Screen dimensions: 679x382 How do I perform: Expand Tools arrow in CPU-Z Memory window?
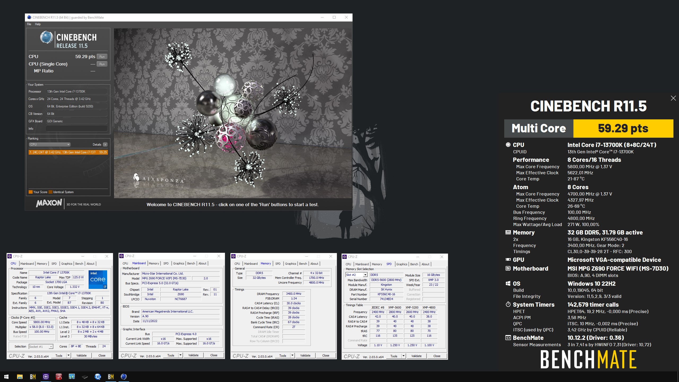point(292,355)
